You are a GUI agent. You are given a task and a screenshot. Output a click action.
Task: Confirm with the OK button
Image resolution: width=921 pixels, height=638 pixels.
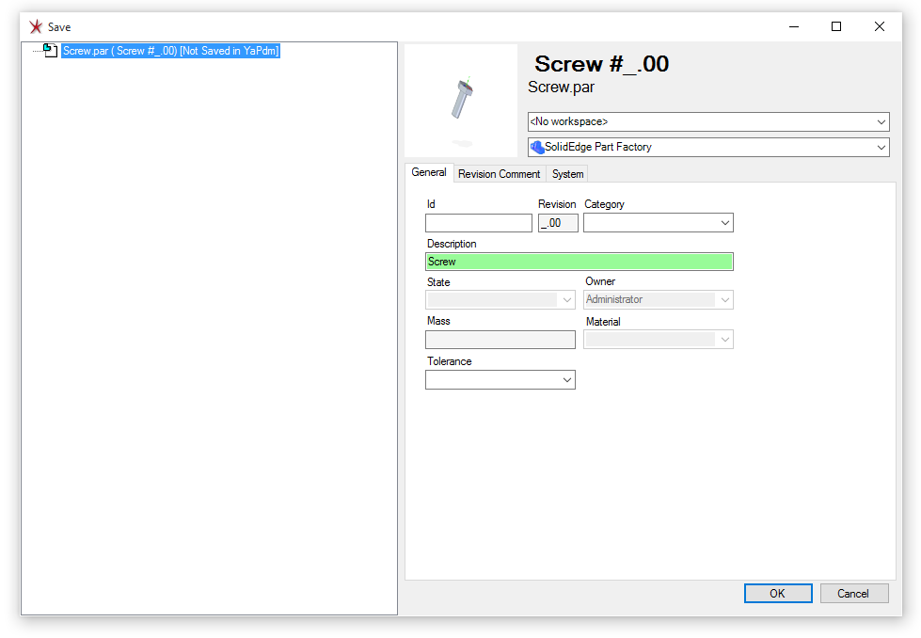coord(778,594)
